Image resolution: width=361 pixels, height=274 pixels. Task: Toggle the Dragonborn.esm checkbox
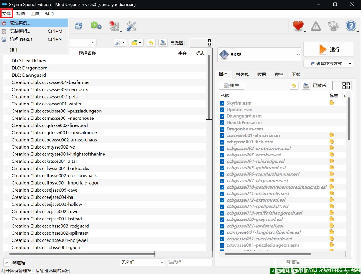222,129
